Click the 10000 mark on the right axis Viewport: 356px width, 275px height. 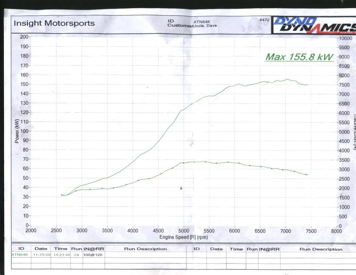346,38
